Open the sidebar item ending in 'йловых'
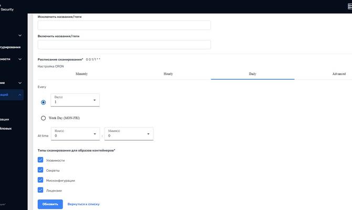 coord(6,129)
